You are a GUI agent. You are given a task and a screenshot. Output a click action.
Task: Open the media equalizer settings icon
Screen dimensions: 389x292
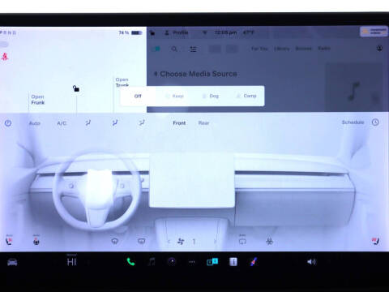coord(193,49)
